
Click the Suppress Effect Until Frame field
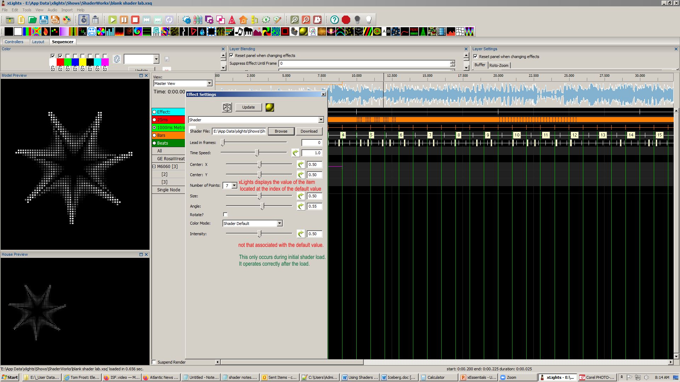click(x=364, y=64)
